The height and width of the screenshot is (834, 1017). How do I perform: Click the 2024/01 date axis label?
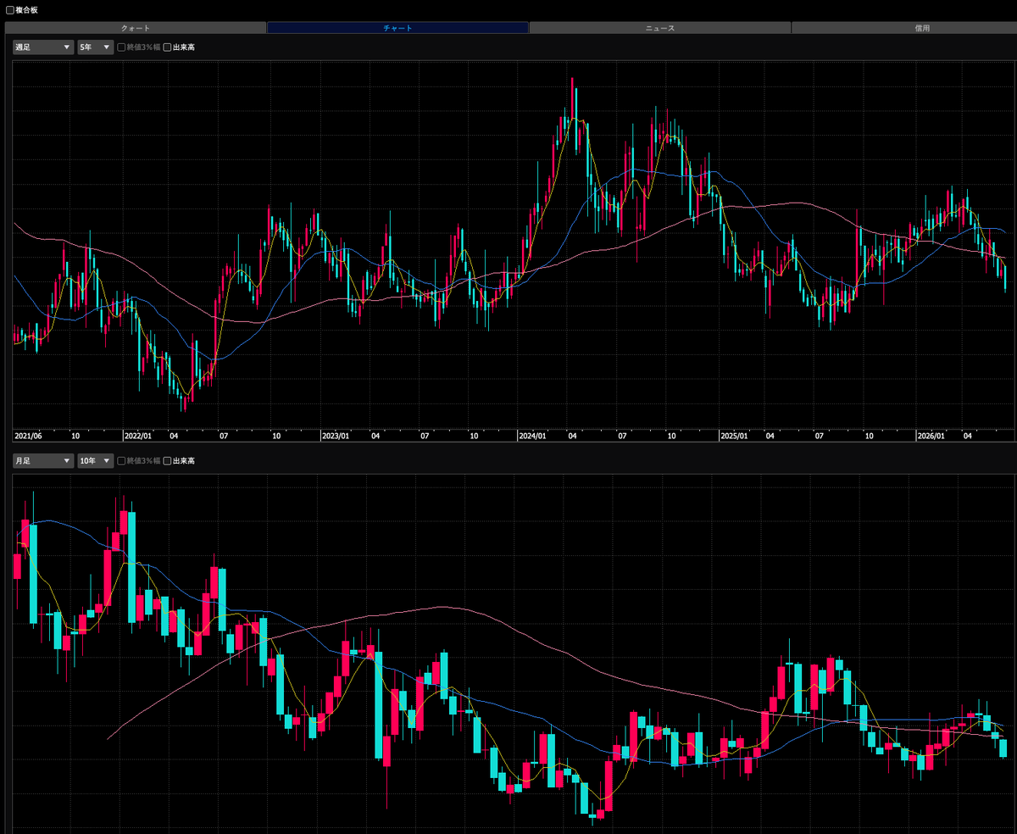(x=533, y=435)
